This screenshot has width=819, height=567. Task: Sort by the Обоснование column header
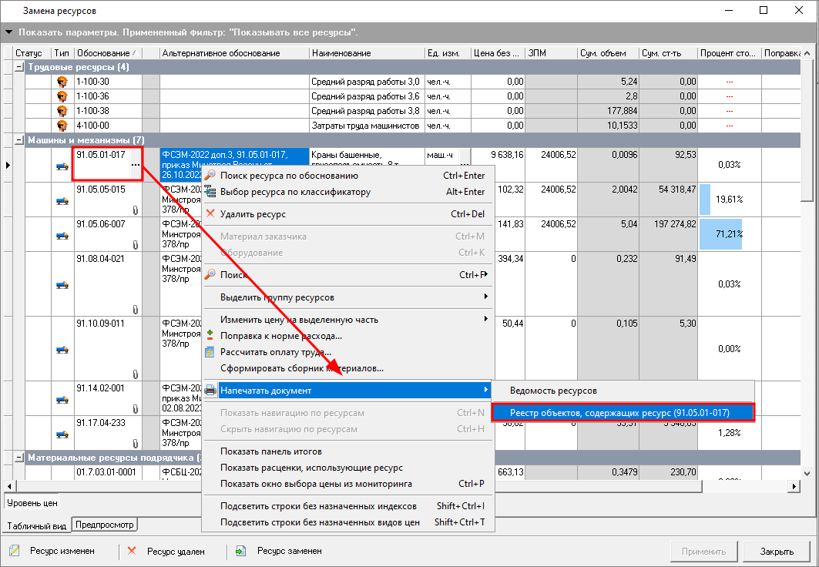pos(108,52)
